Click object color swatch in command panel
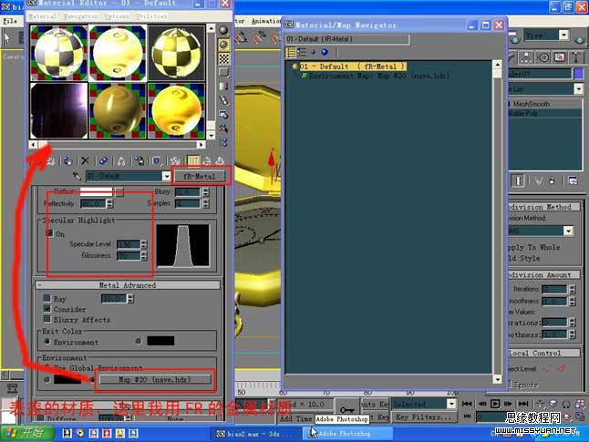589x442 pixels. [579, 73]
